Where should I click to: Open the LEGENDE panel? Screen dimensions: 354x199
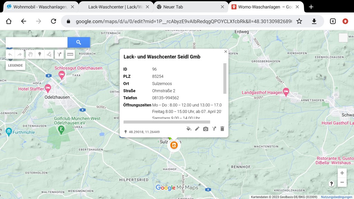tap(15, 65)
